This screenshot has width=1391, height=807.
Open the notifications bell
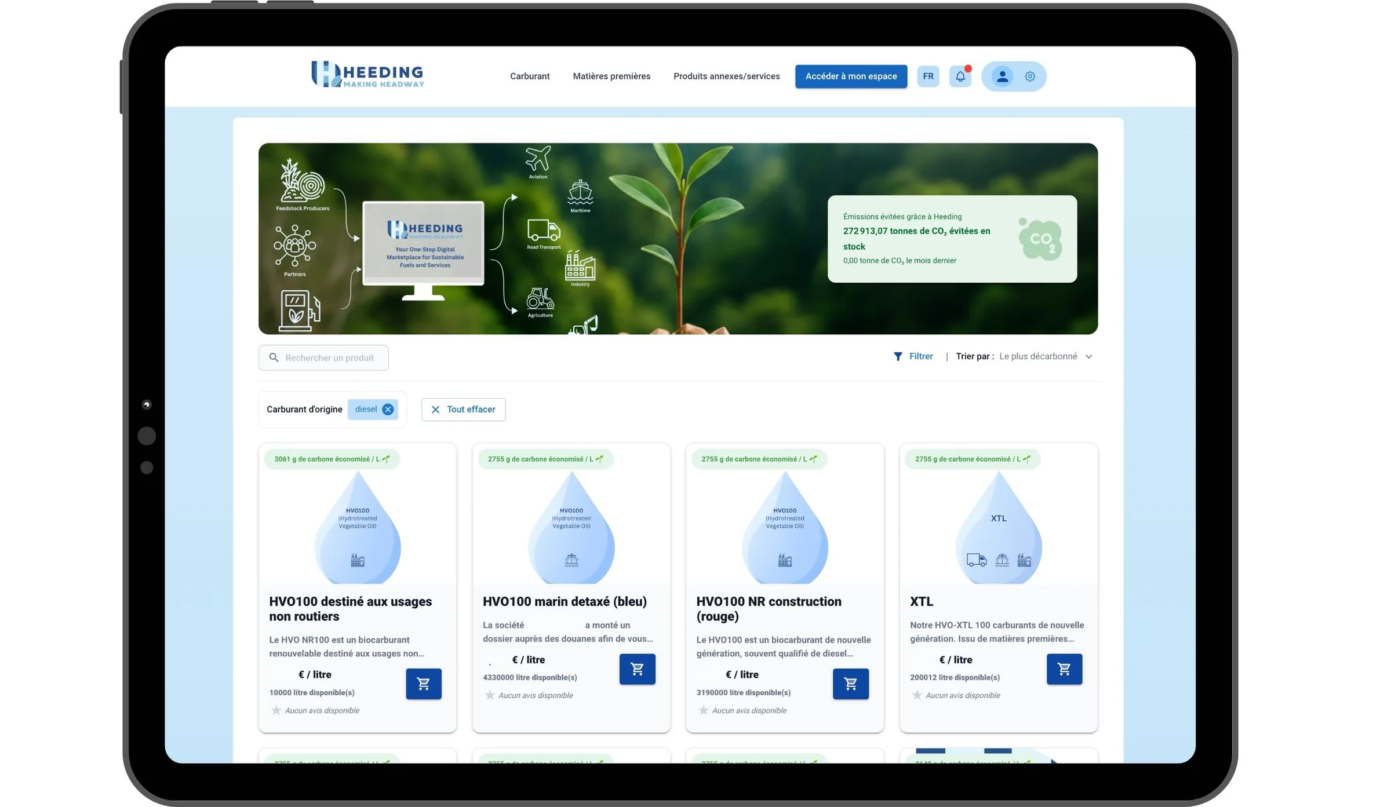click(x=960, y=76)
